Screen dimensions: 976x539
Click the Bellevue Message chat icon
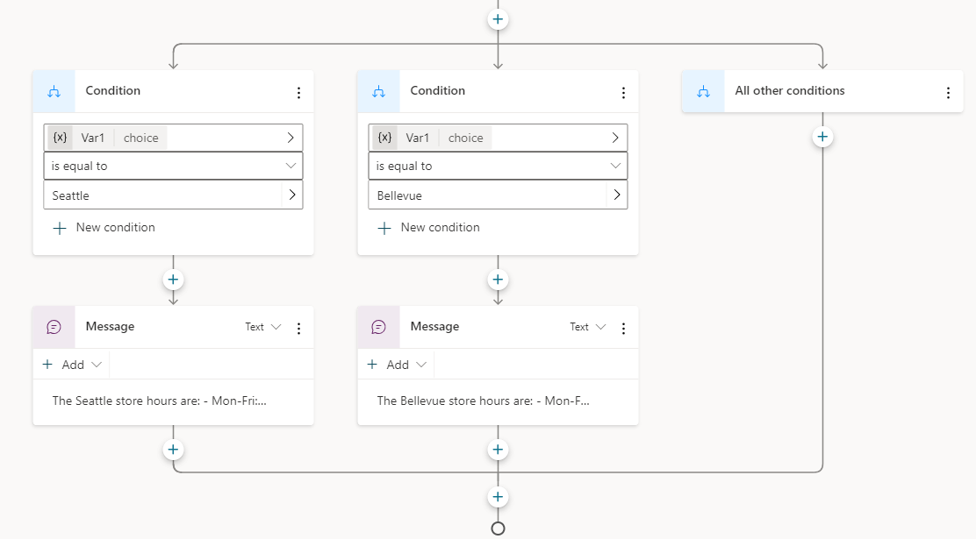[378, 327]
